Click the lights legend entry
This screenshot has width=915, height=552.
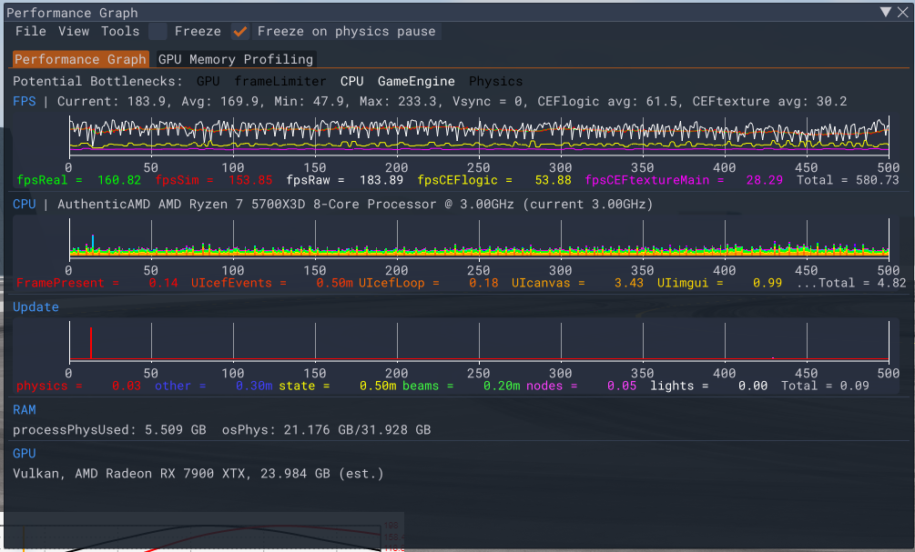709,386
